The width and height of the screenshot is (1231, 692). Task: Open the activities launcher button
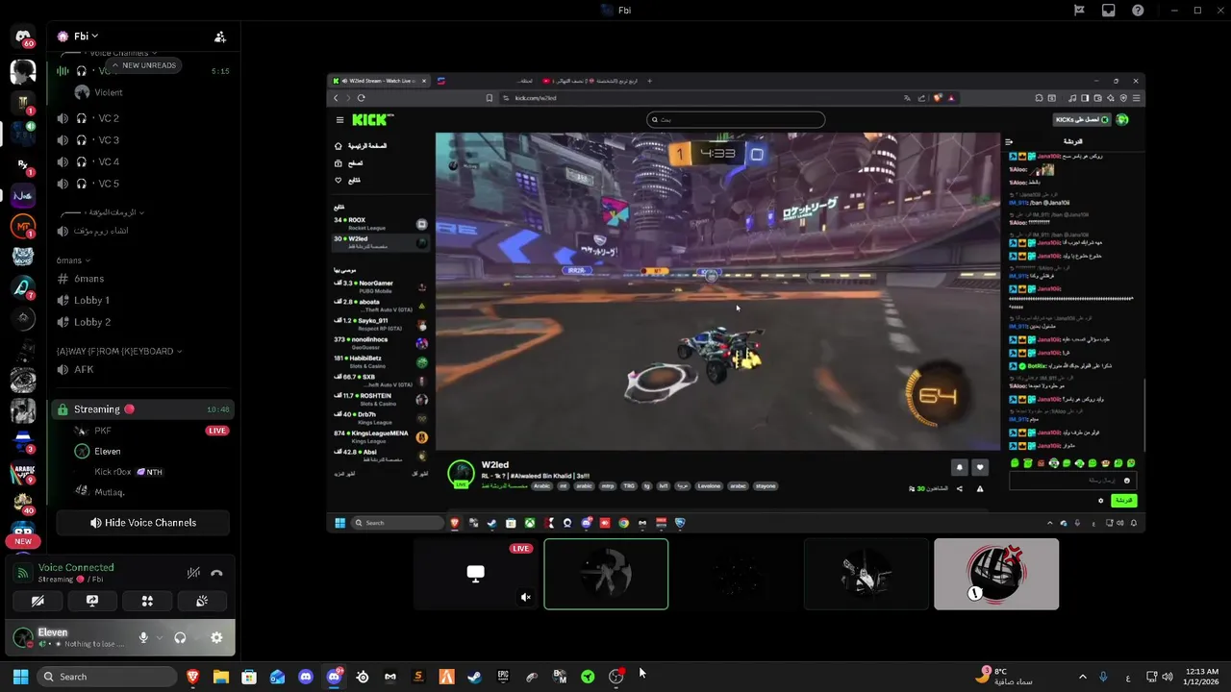(147, 601)
